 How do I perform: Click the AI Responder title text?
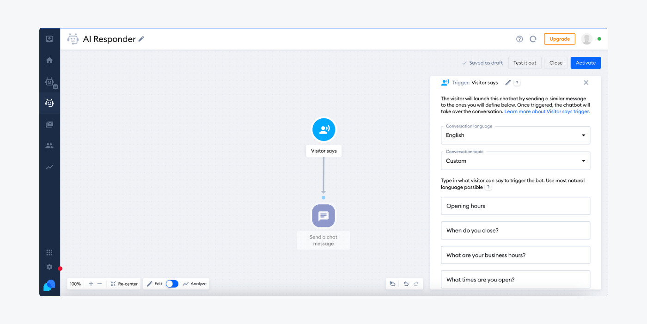point(109,39)
